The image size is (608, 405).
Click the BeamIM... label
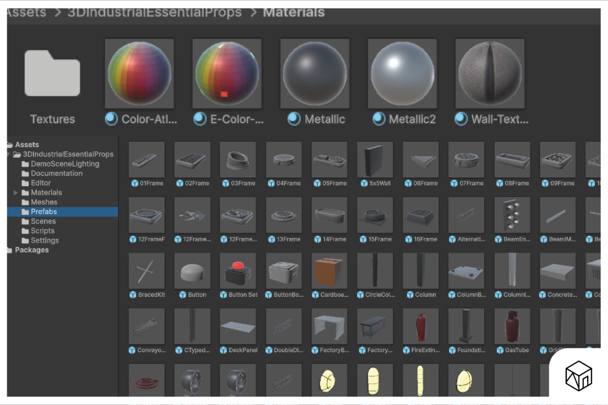coord(562,239)
